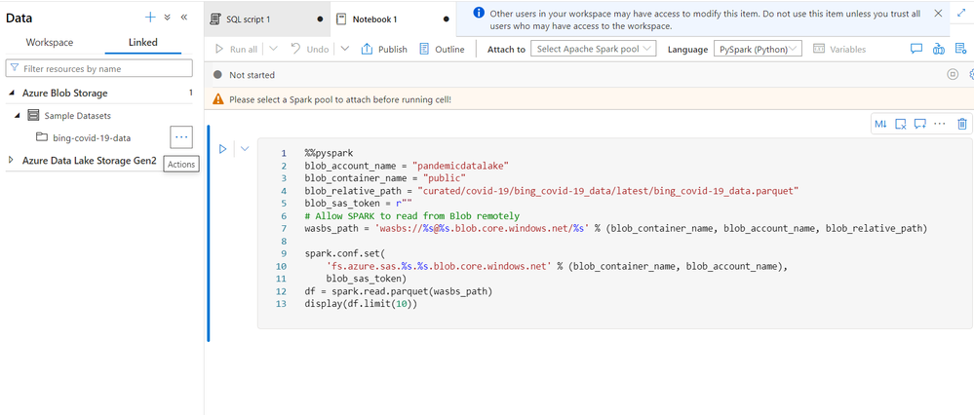974x415 pixels.
Task: Convert cell to Markdown
Action: pos(880,124)
